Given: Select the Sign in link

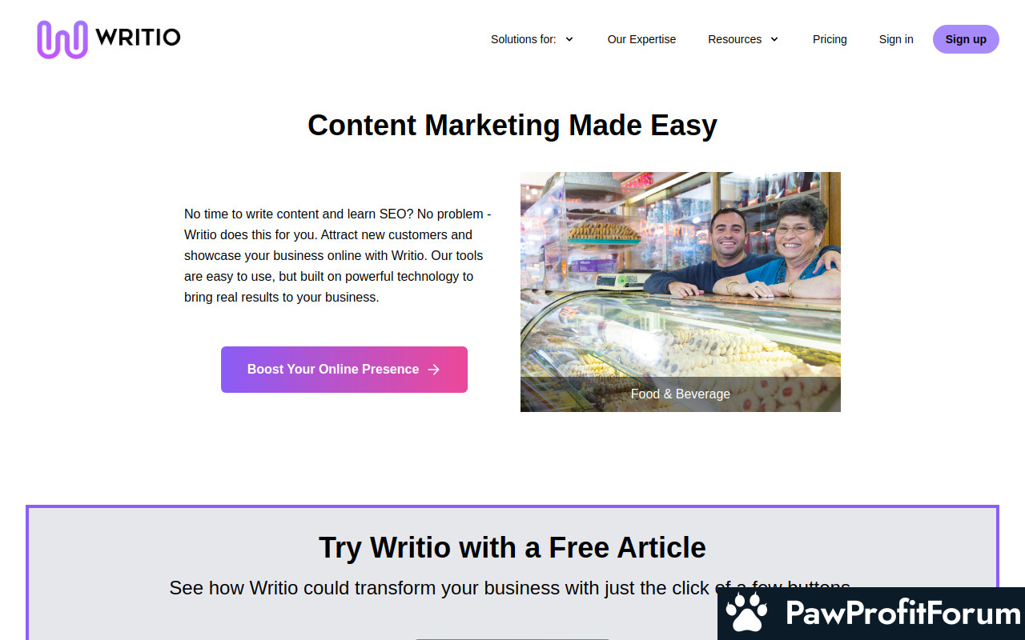Looking at the screenshot, I should tap(896, 39).
